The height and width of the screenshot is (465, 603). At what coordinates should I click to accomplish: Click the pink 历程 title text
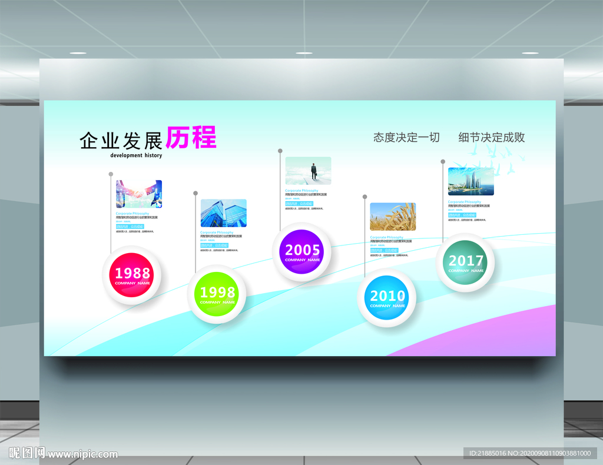tap(191, 138)
